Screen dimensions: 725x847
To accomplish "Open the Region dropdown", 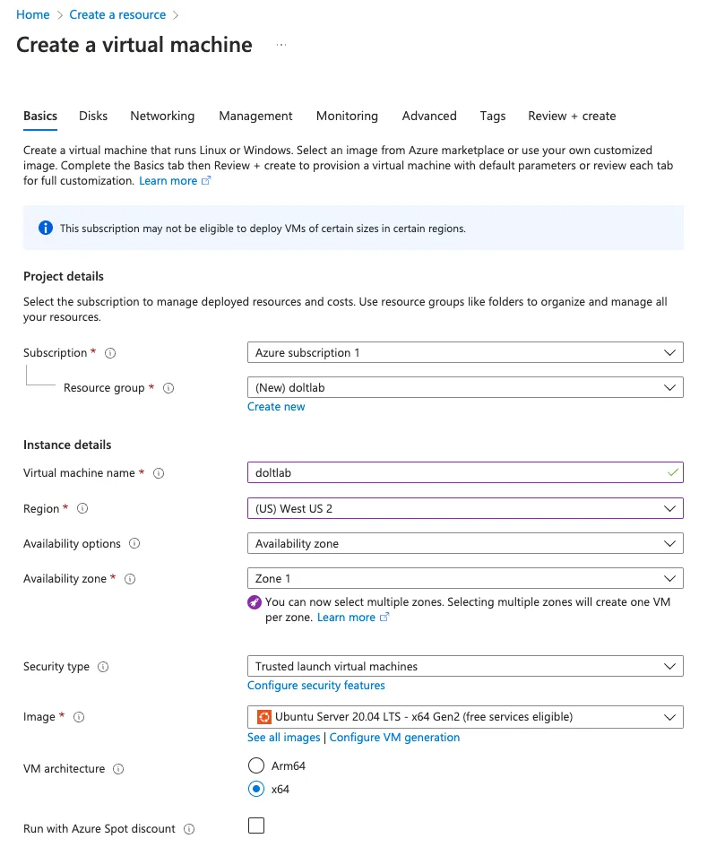I will pyautogui.click(x=669, y=508).
